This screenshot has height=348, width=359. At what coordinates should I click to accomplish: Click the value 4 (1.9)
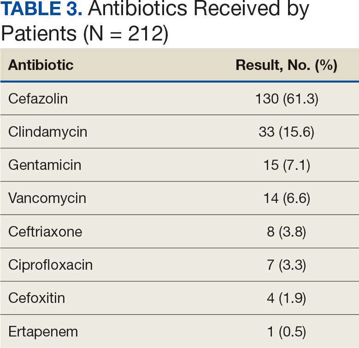coord(286,298)
